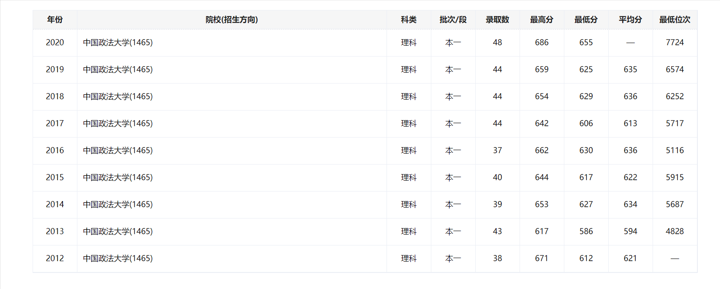
Task: Select the 2013 year cell
Action: point(55,231)
